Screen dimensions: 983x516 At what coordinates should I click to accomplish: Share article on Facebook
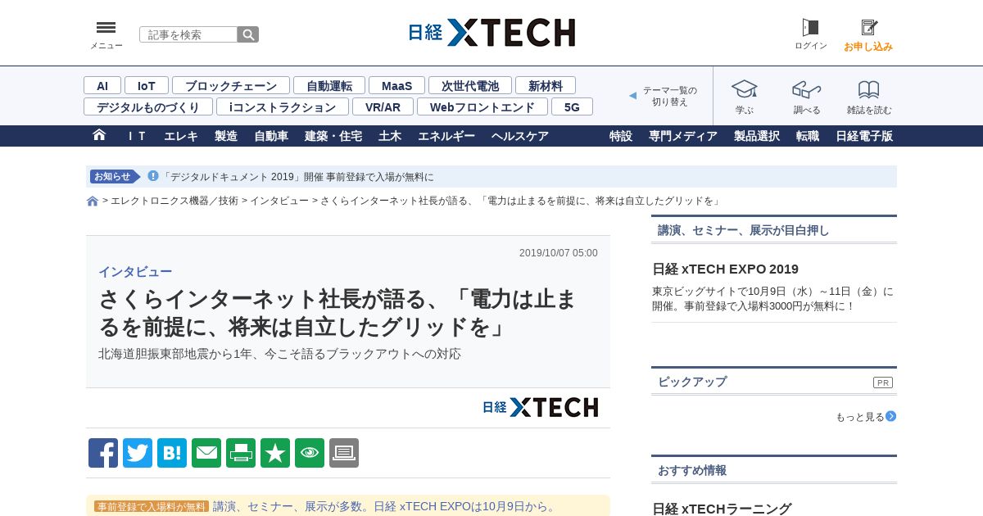103,453
